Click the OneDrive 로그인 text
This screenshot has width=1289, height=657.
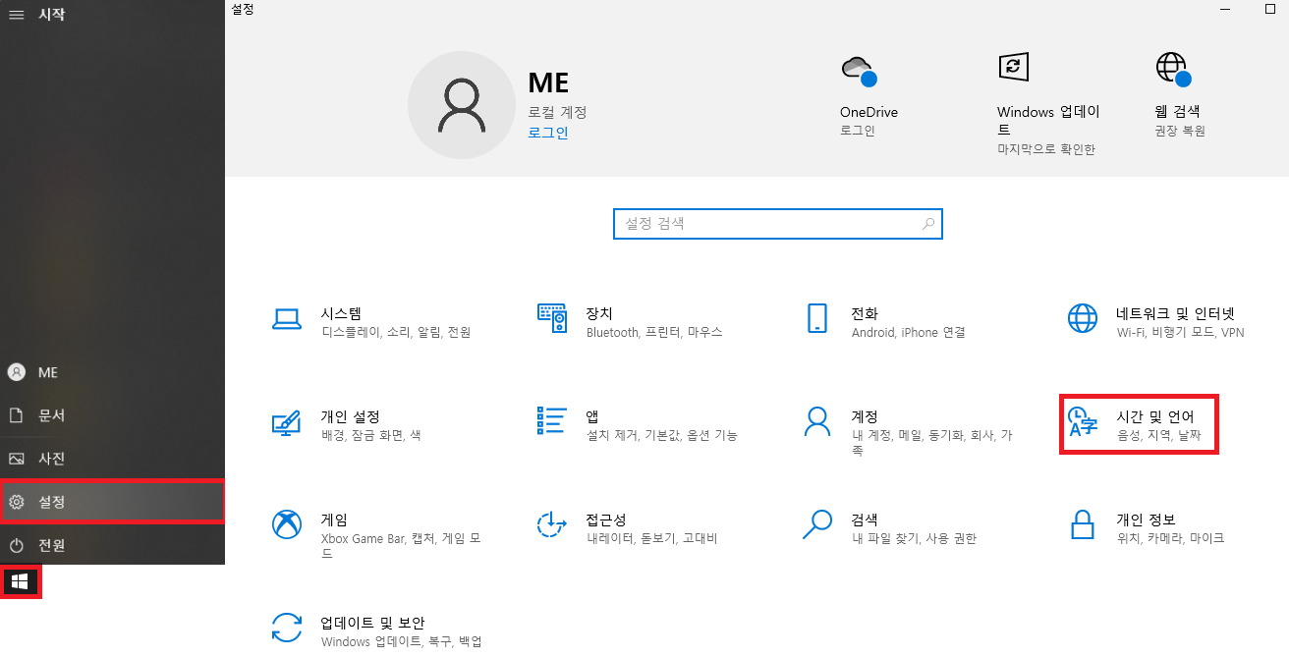point(857,131)
